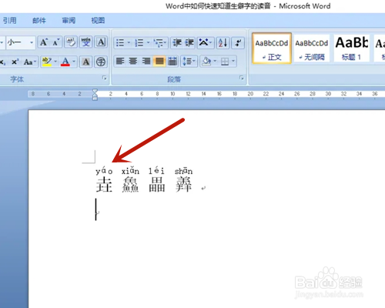385x308 pixels.
Task: Click the character 畾 in the document
Action: pyautogui.click(x=157, y=185)
